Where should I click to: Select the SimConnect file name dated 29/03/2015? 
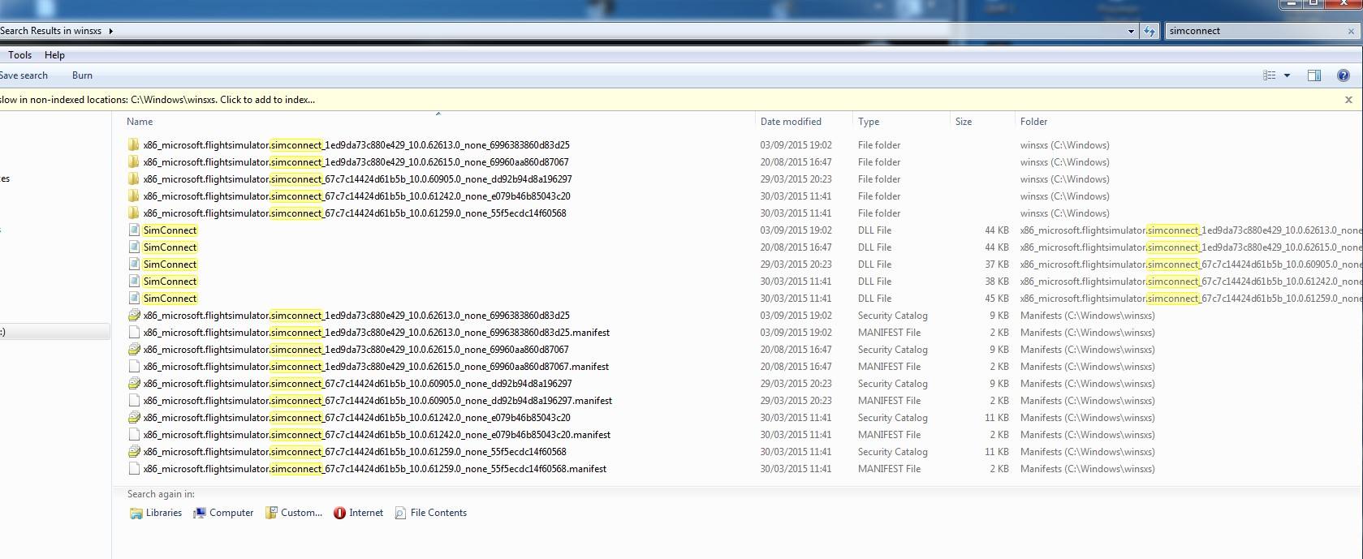coord(170,264)
